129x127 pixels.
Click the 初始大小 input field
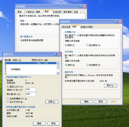[x=30, y=90]
